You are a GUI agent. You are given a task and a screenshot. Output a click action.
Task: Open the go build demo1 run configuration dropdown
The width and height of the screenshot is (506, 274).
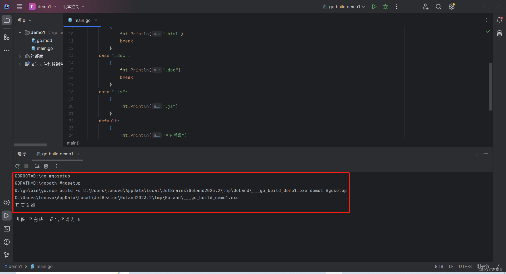tap(344, 7)
